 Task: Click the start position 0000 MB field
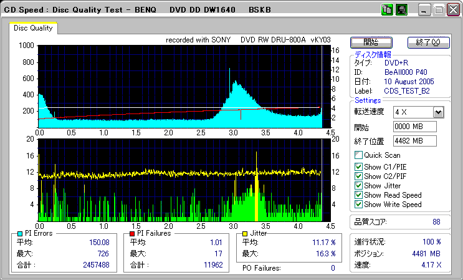click(x=414, y=127)
